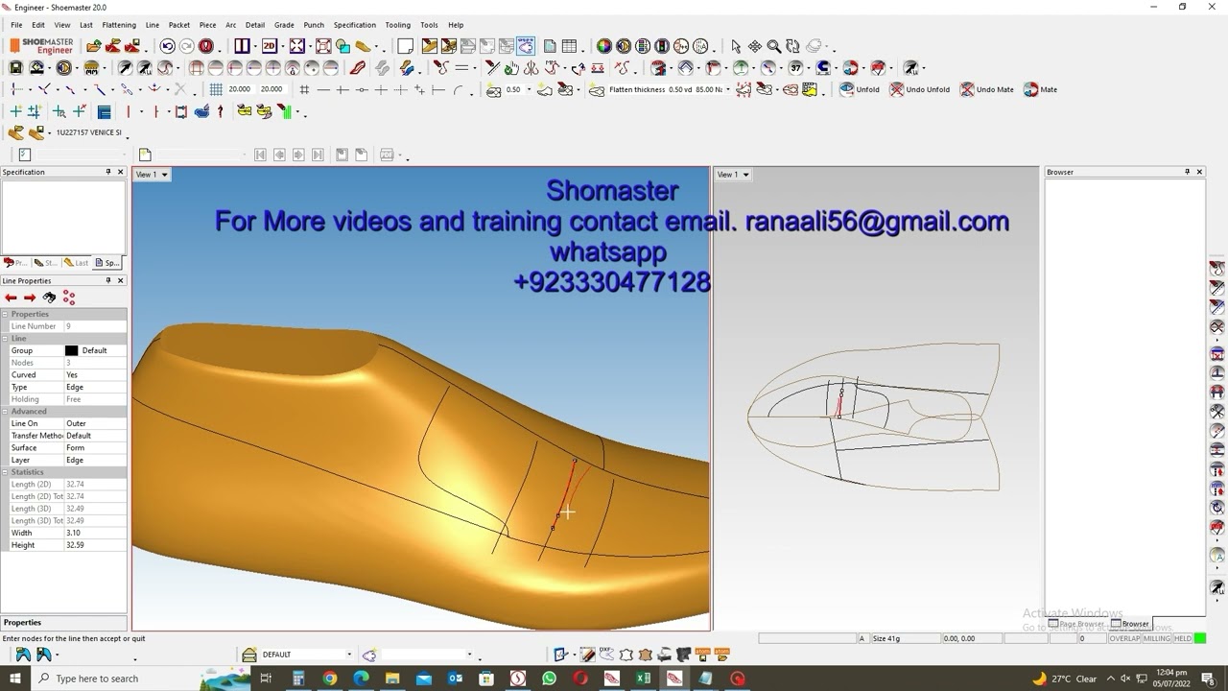Open flatten thickness dropdown arrow
Screen dimensions: 1228x691
[729, 89]
